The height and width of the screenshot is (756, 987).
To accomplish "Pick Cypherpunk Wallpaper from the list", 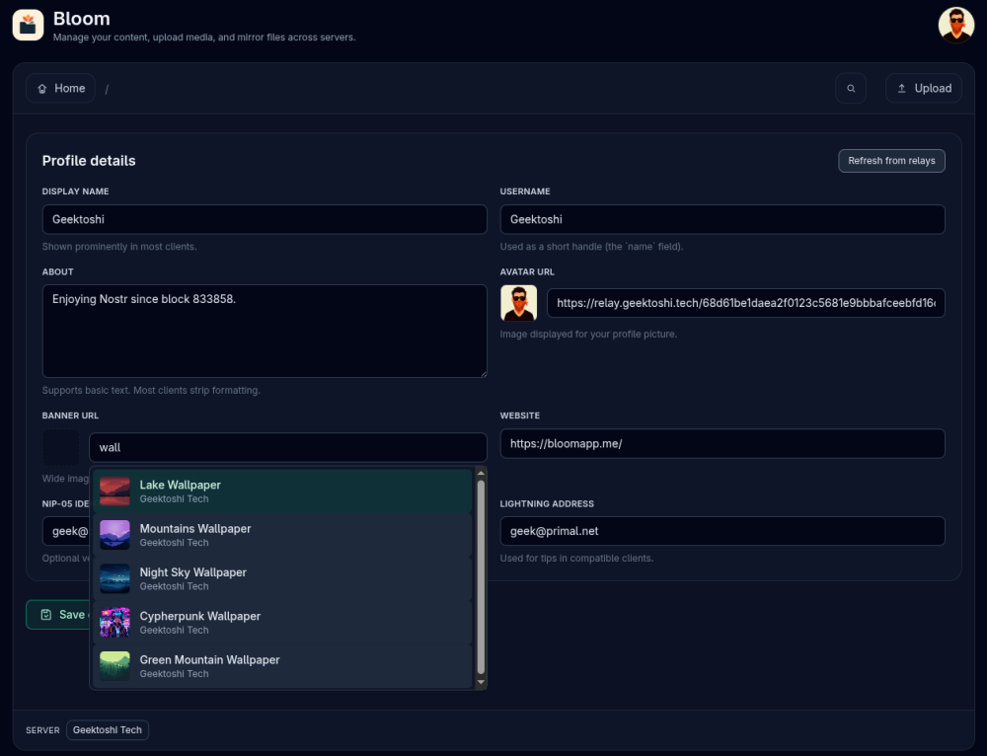I will (x=282, y=623).
